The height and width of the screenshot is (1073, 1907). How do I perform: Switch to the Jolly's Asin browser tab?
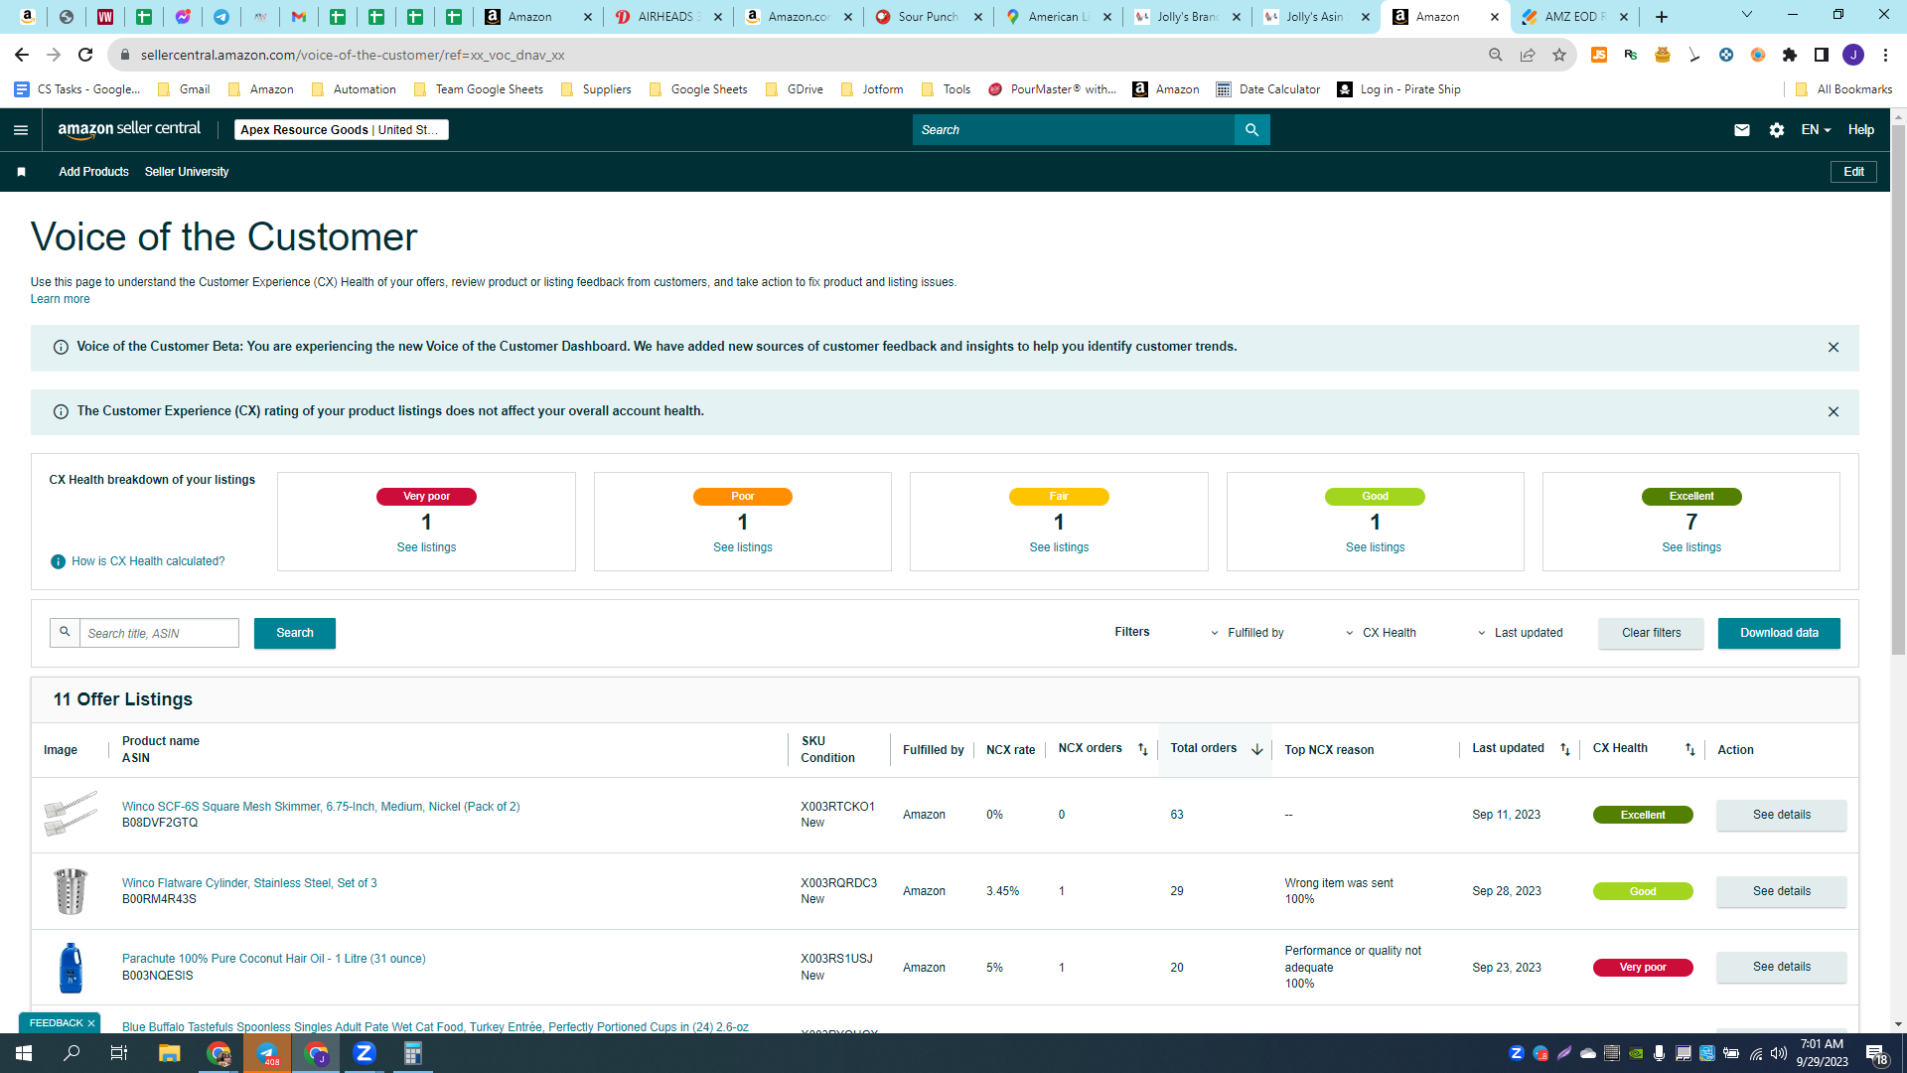coord(1315,17)
